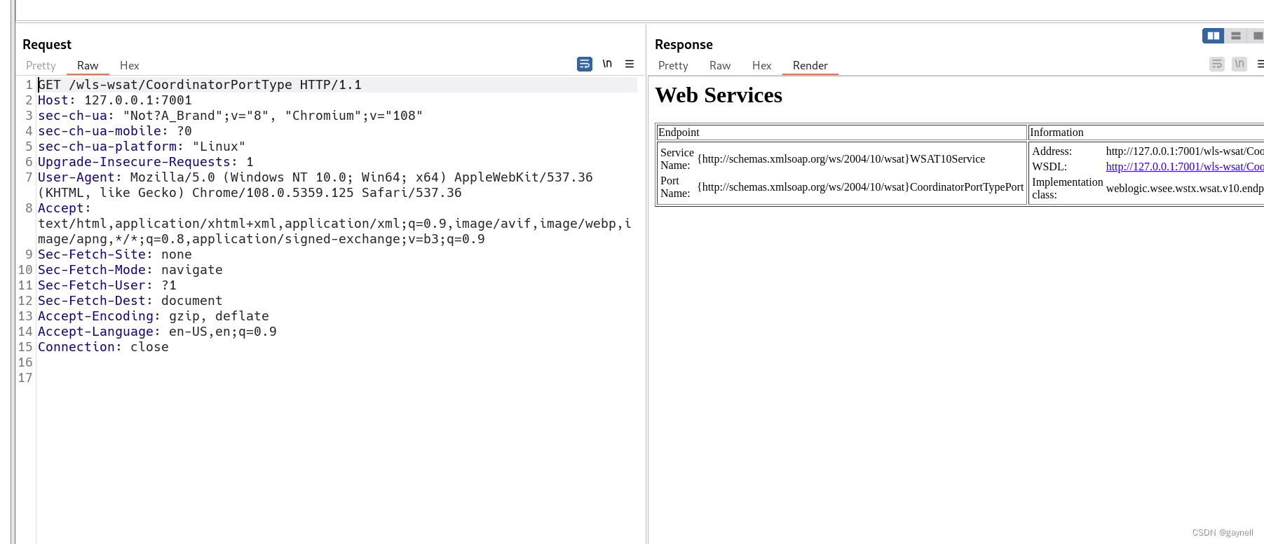Toggle word wrap in Response panel
The image size is (1264, 544).
pos(1217,64)
